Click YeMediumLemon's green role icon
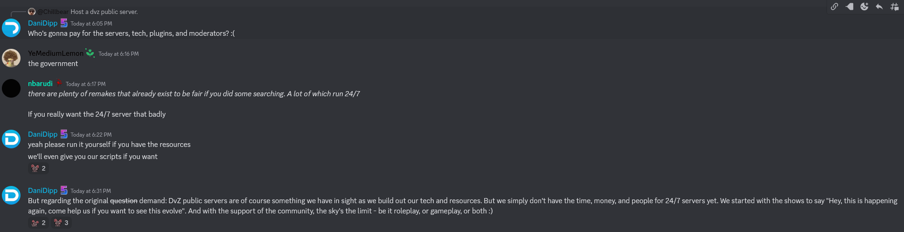904x232 pixels. 90,53
